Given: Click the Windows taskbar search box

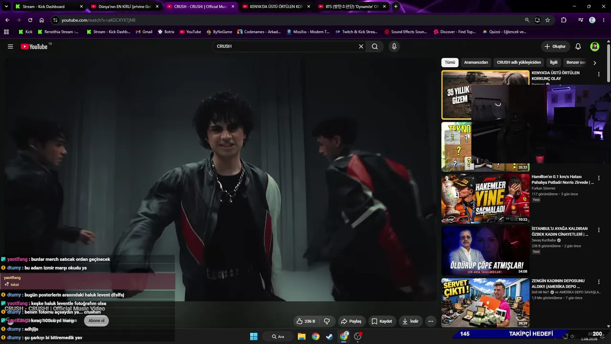Looking at the screenshot, I should 278,336.
